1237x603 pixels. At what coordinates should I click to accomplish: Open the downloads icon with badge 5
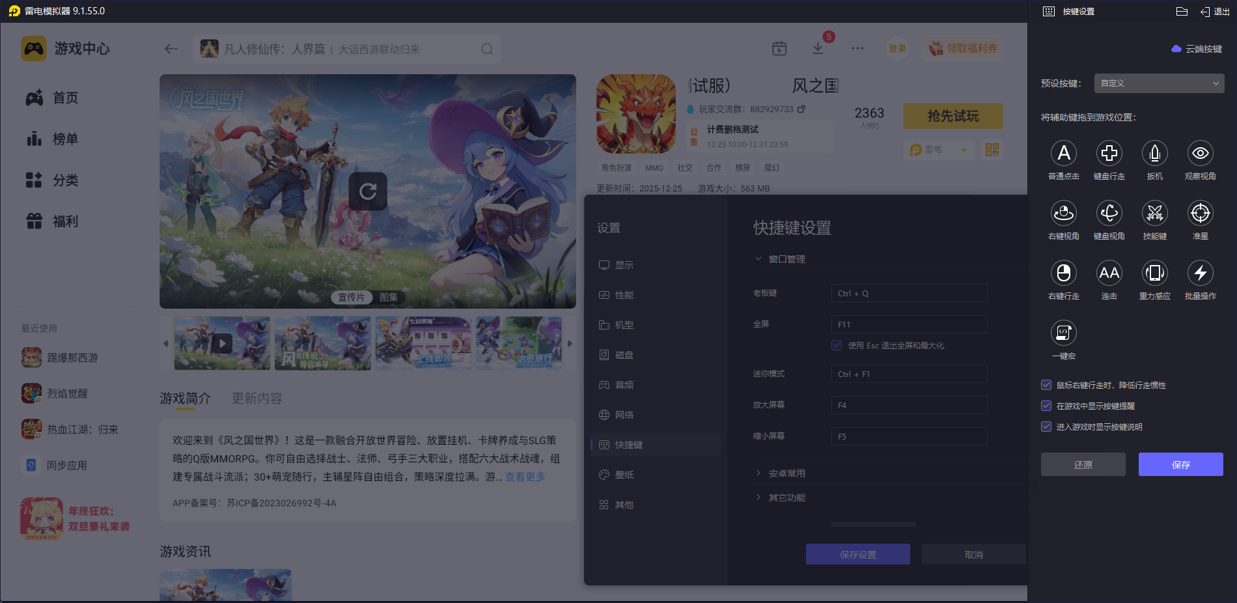click(x=818, y=48)
